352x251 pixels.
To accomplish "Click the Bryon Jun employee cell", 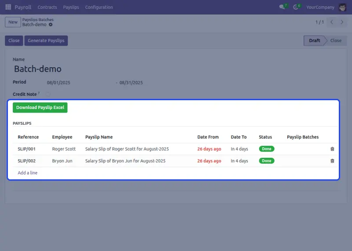I will pos(62,161).
